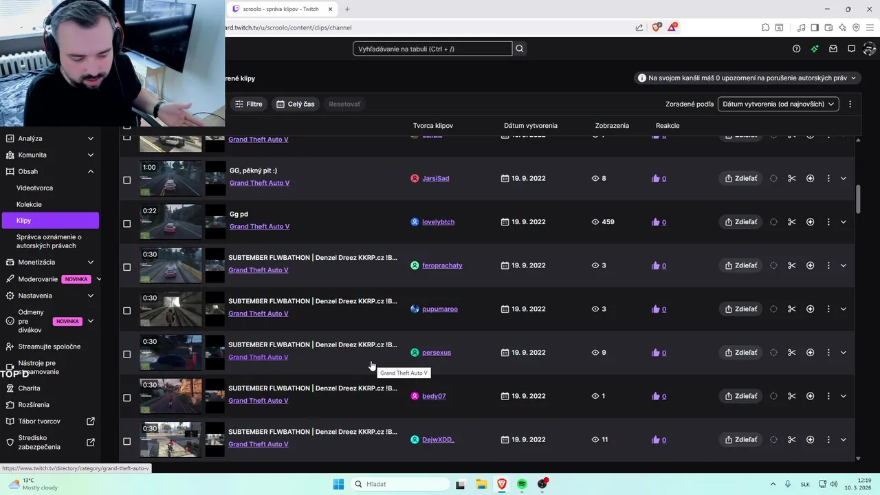
Task: Click the Brave Rewards triangle icon
Action: click(672, 27)
